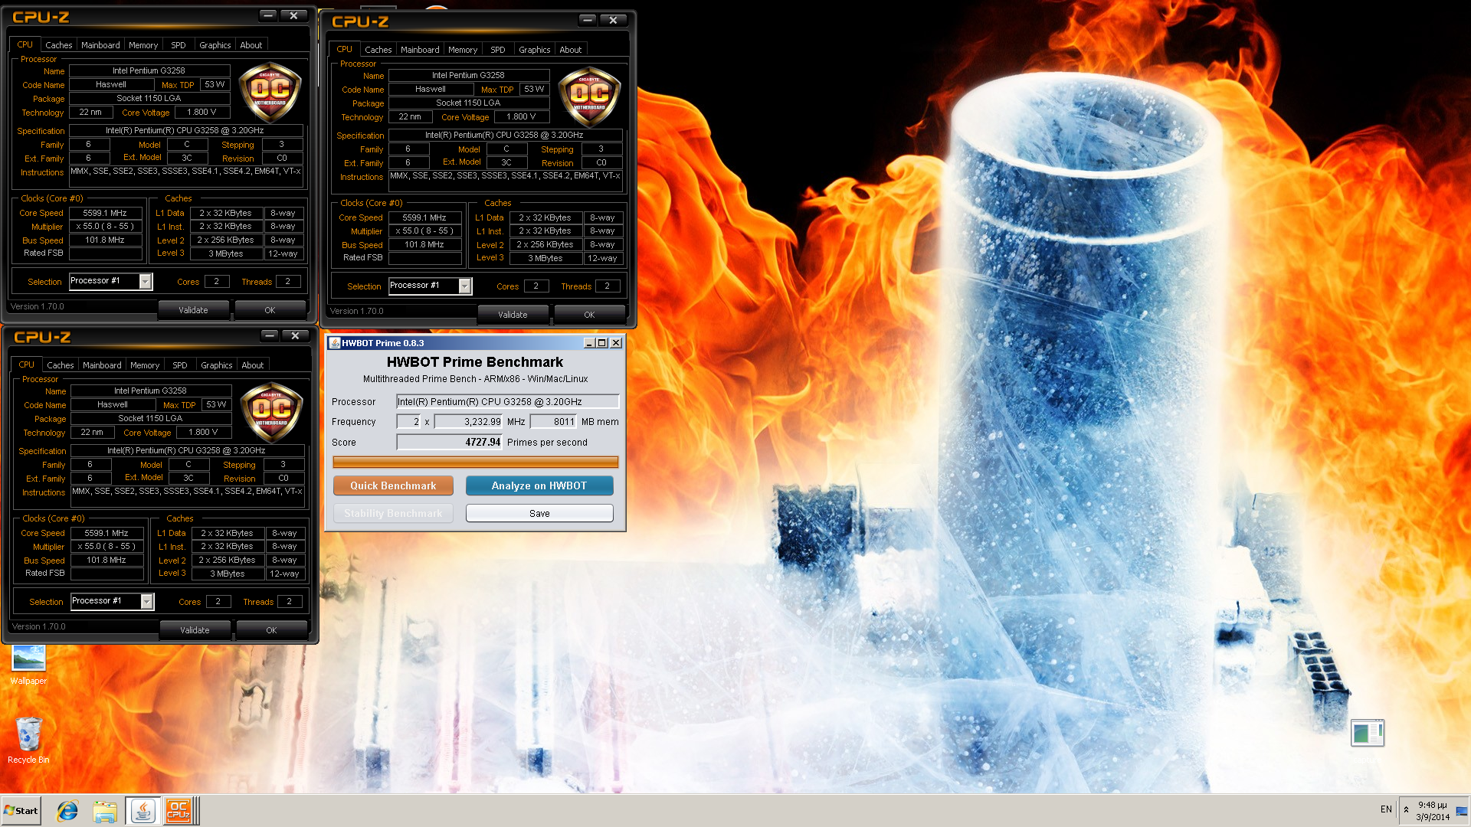Click the Processor field in HWBOT Prime
Screen dimensions: 1471x827
(507, 401)
